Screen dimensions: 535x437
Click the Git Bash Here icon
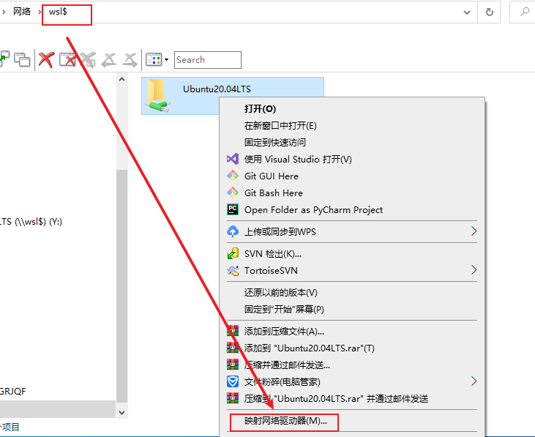tap(233, 193)
